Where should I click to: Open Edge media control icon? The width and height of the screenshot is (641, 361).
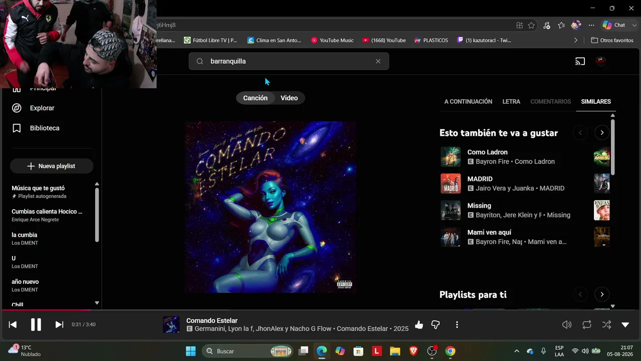tap(546, 25)
